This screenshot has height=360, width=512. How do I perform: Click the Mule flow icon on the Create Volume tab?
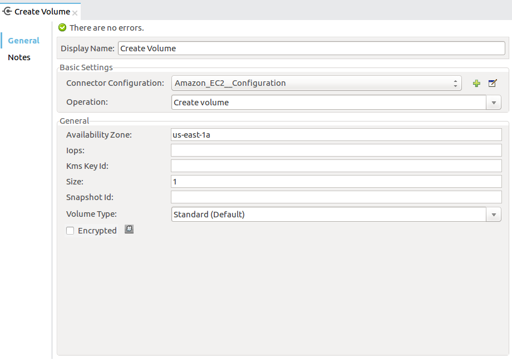(x=8, y=11)
